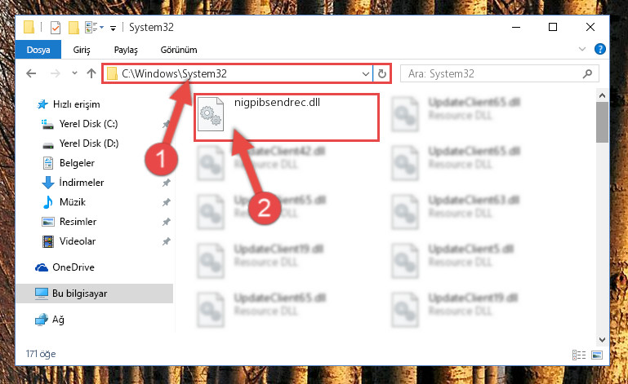Switch to details view icon
The image size is (628, 384).
tap(579, 355)
